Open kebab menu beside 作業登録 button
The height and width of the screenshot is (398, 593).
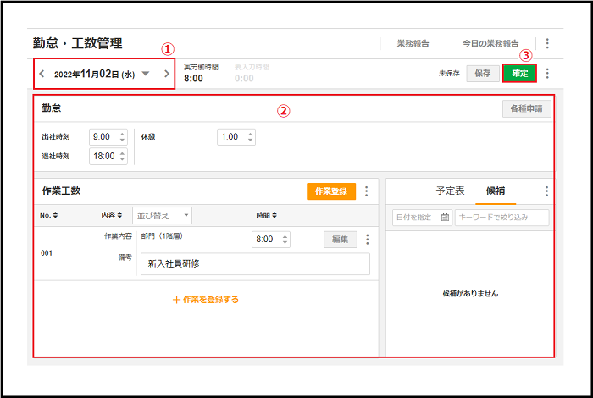pos(367,191)
